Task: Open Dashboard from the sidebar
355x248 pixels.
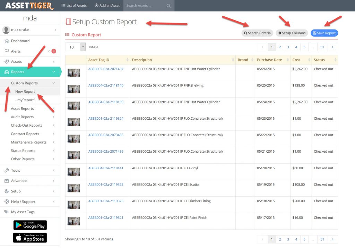Action: (20, 41)
